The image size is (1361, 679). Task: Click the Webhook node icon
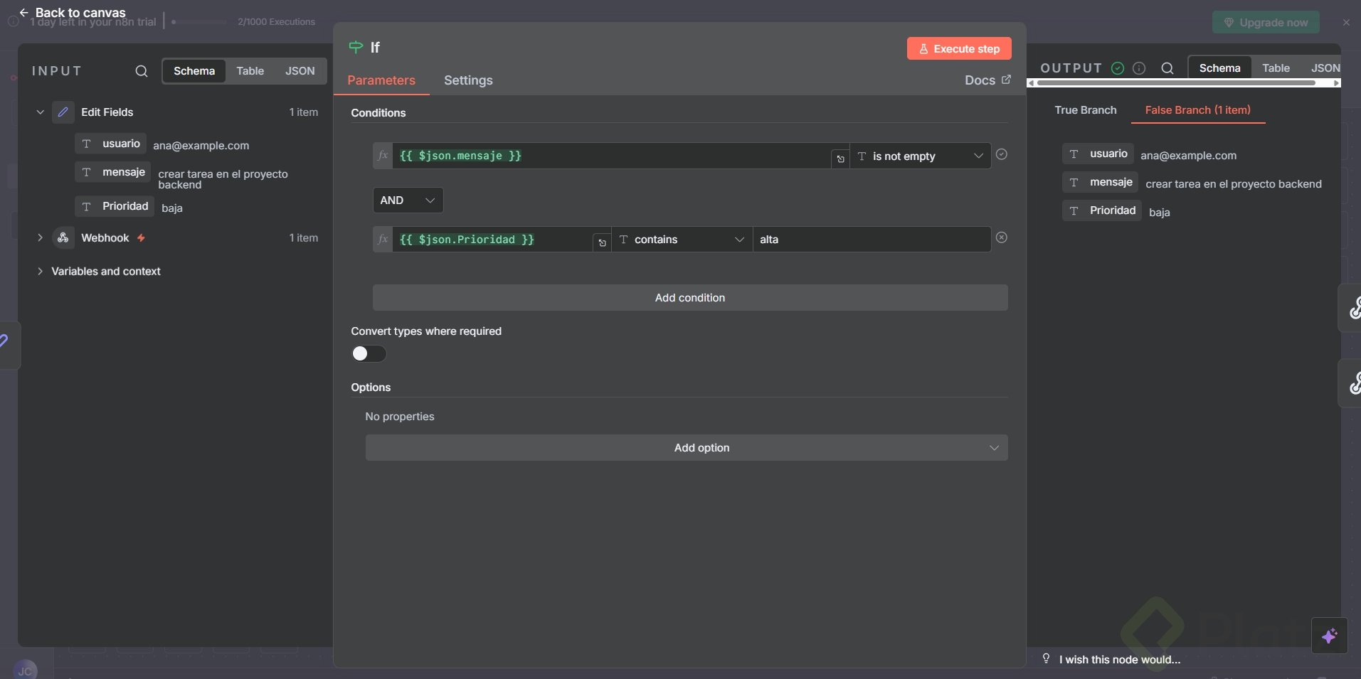tap(63, 238)
